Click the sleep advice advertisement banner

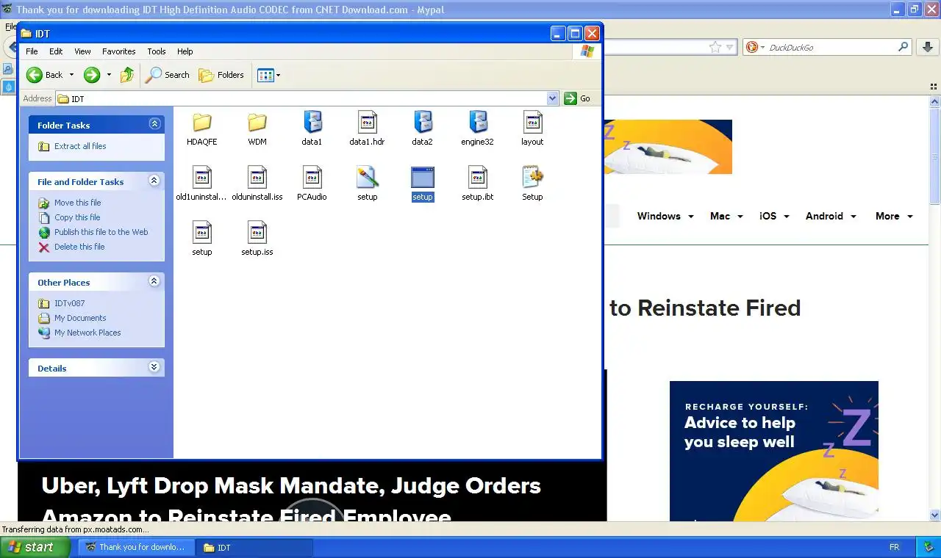774,451
